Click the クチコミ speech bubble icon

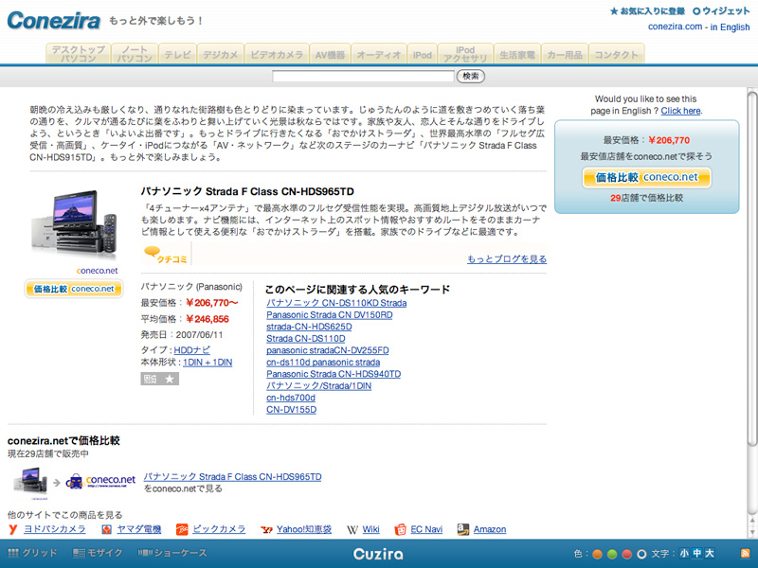coord(165,255)
